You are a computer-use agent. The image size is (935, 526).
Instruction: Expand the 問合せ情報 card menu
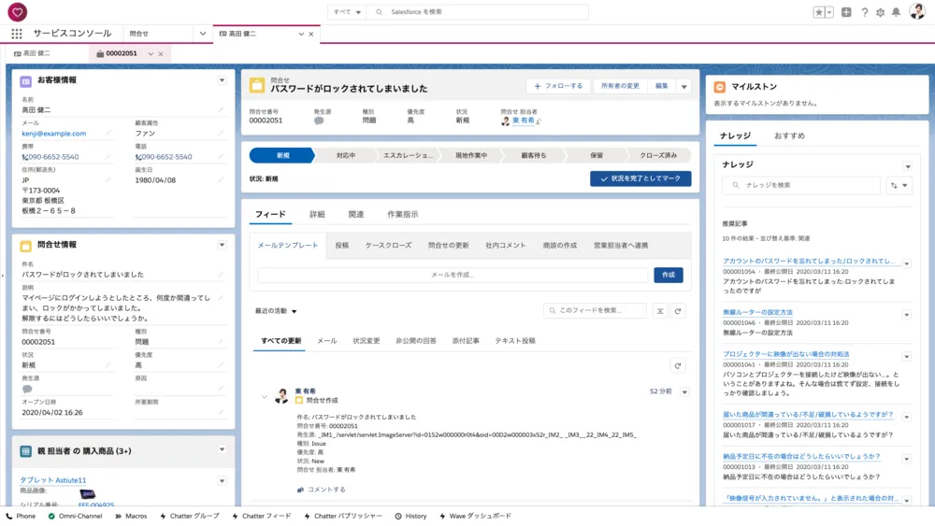(222, 245)
